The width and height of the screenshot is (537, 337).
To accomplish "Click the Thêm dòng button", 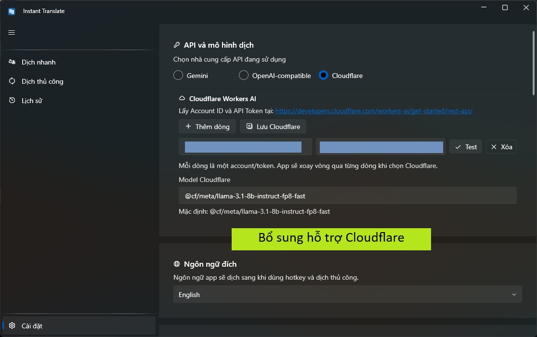I will [207, 127].
